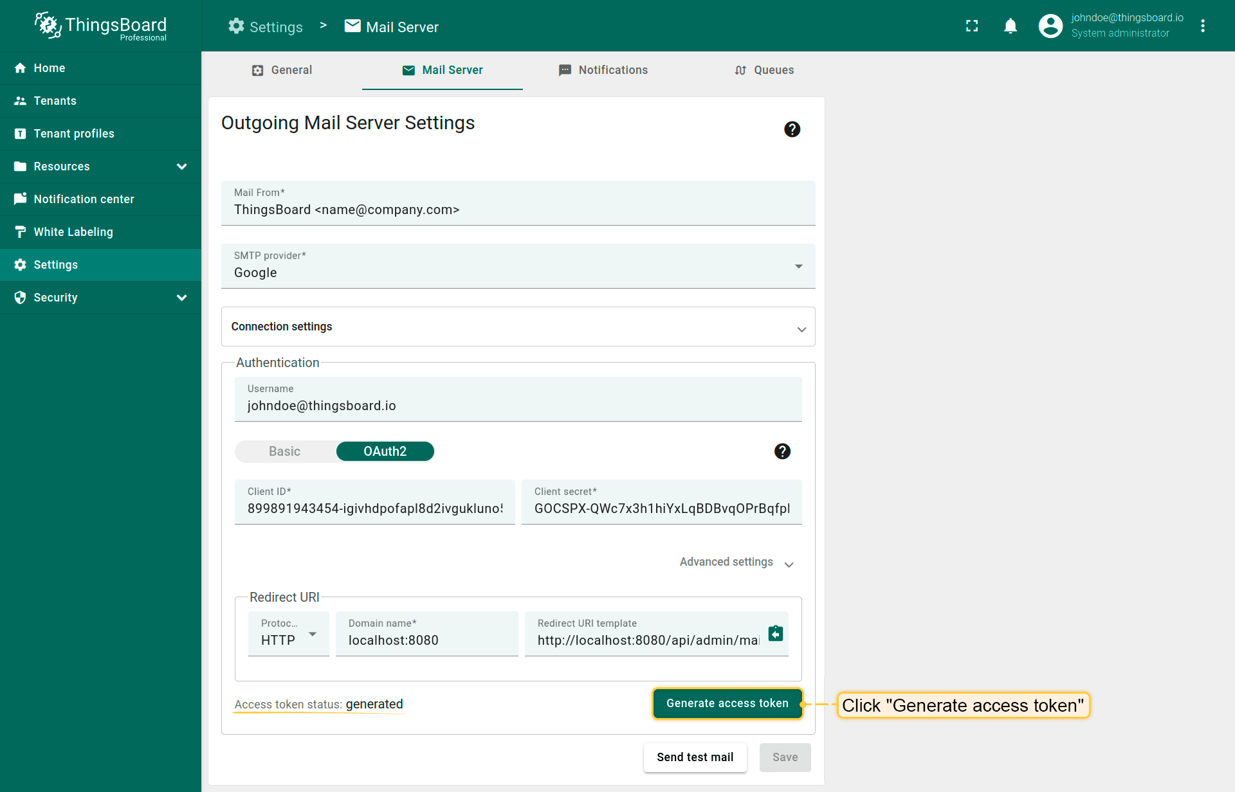Click the ThingsBoard logo
The image size is (1235, 792).
click(101, 26)
